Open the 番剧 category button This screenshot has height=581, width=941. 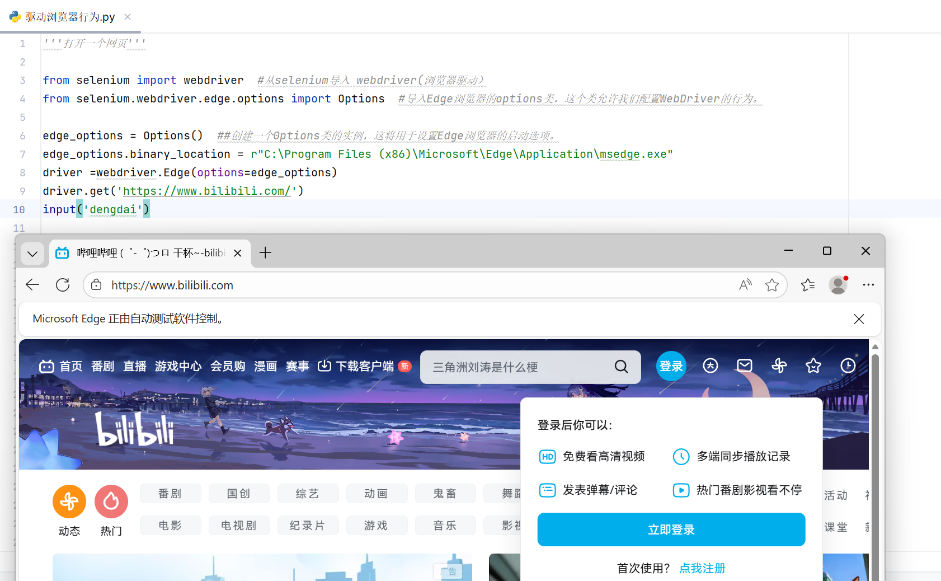(x=170, y=494)
